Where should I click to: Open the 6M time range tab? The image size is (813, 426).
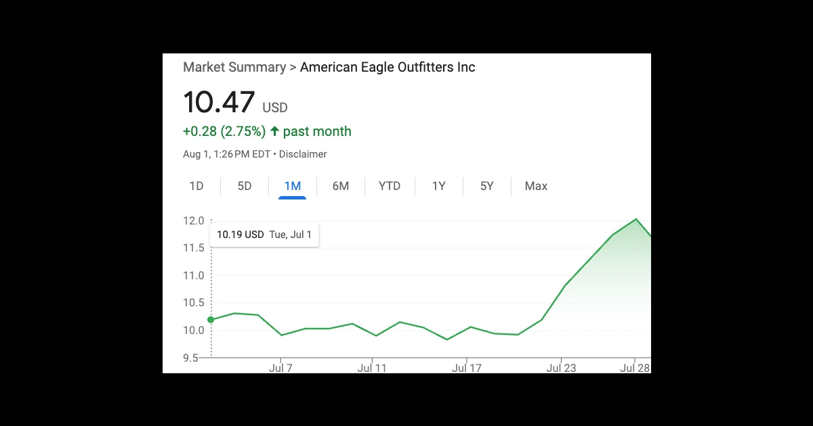coord(341,186)
